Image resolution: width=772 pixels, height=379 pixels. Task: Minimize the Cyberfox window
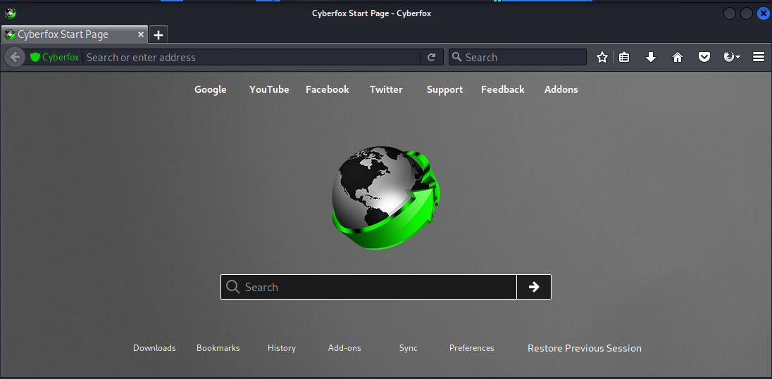pyautogui.click(x=730, y=14)
